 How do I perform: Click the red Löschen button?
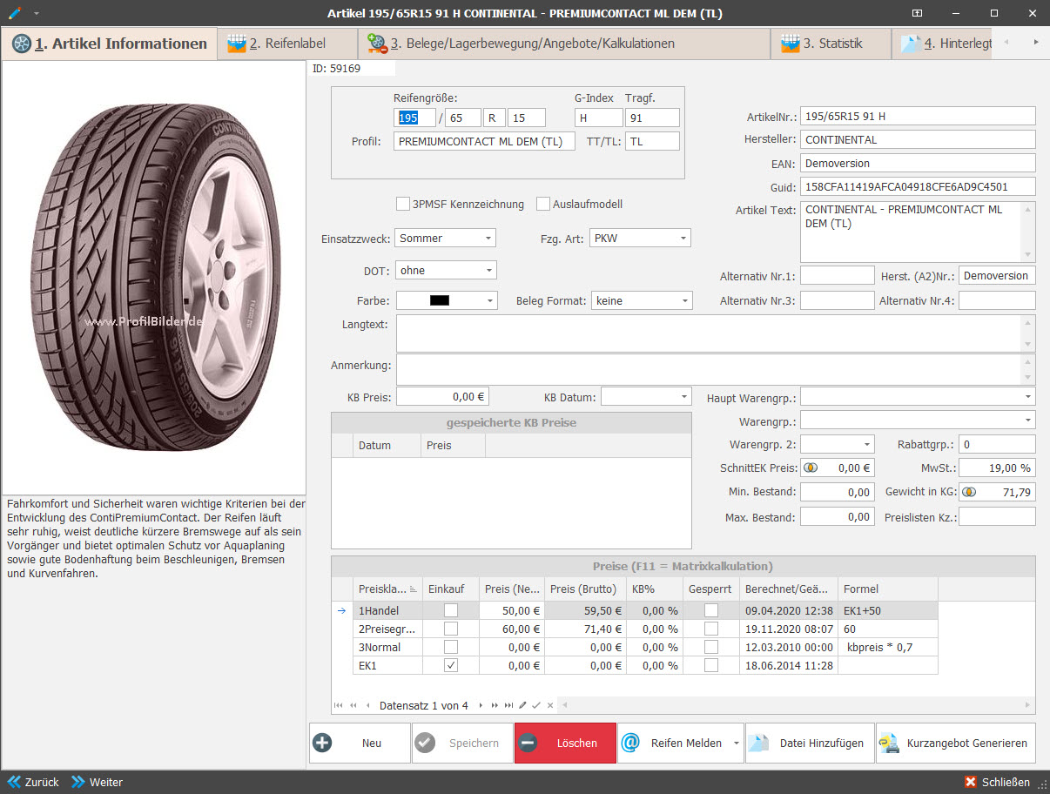pos(565,743)
